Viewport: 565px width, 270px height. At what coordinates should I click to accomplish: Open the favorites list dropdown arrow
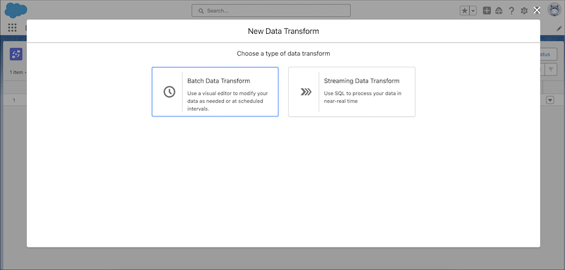(473, 11)
